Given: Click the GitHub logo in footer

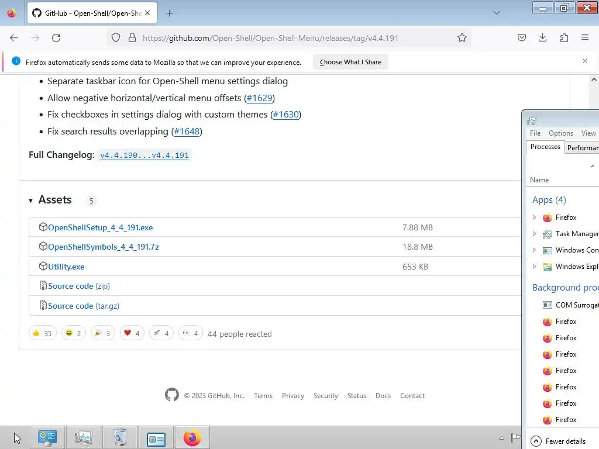Looking at the screenshot, I should click(172, 395).
